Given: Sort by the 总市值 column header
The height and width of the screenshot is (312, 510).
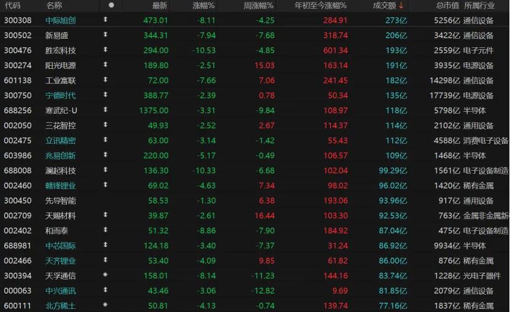Looking at the screenshot, I should [447, 6].
